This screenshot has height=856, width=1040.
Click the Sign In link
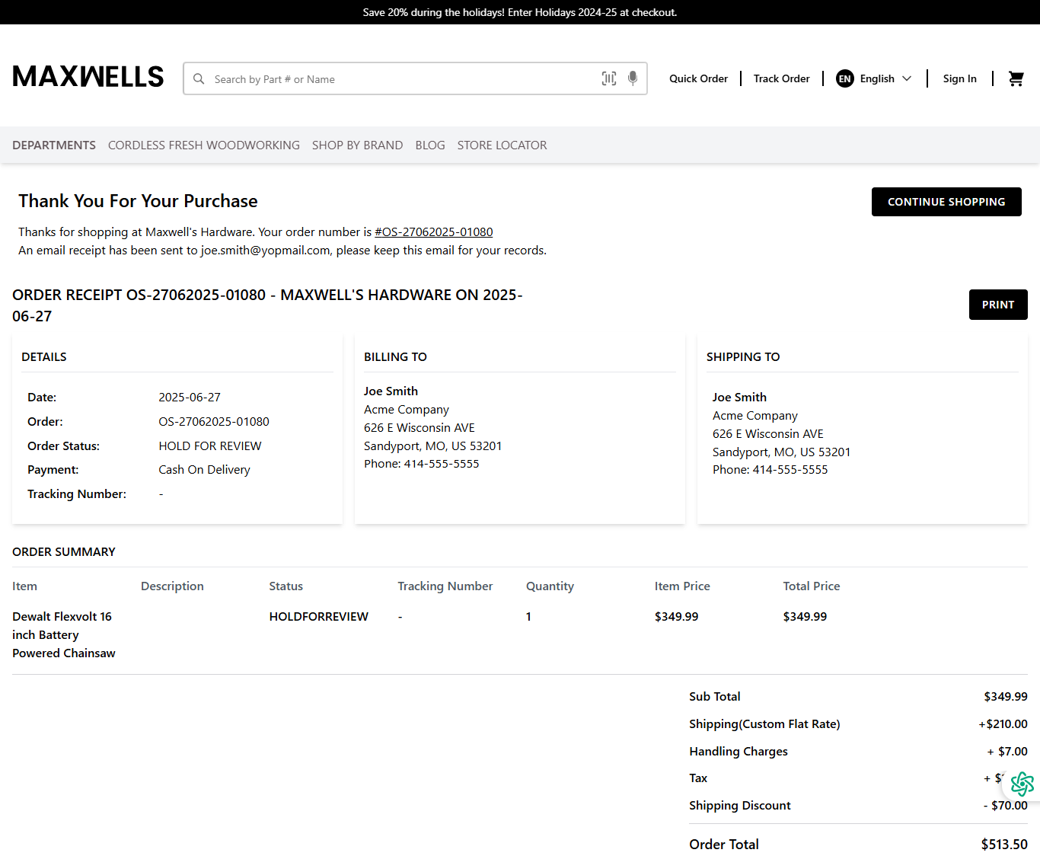pos(960,78)
